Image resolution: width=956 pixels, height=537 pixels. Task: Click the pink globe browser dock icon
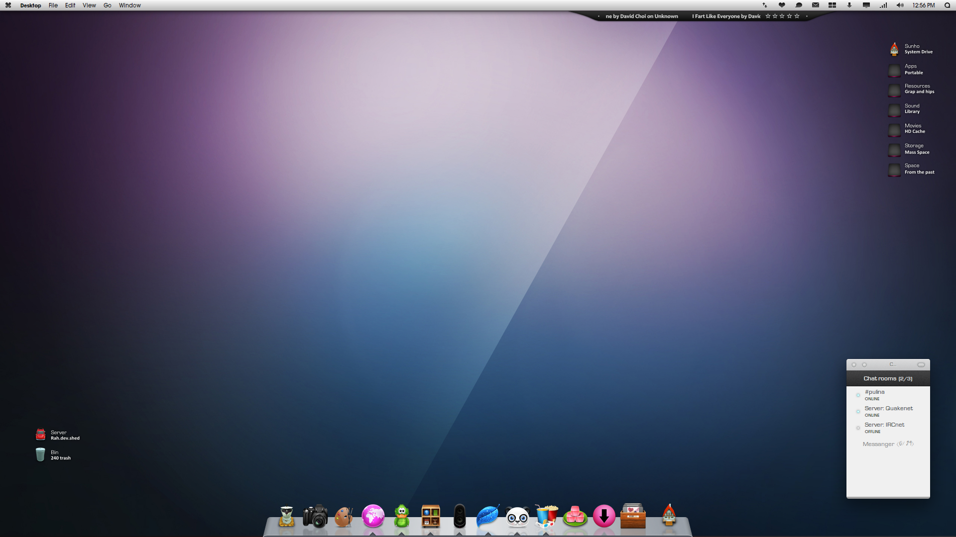[x=373, y=516]
